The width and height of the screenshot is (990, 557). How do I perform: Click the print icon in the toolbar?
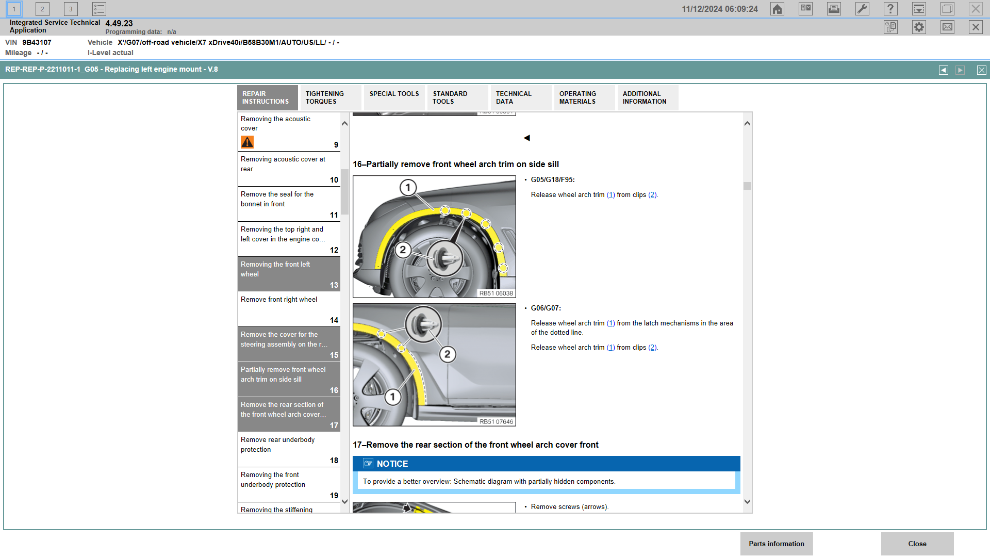click(834, 9)
